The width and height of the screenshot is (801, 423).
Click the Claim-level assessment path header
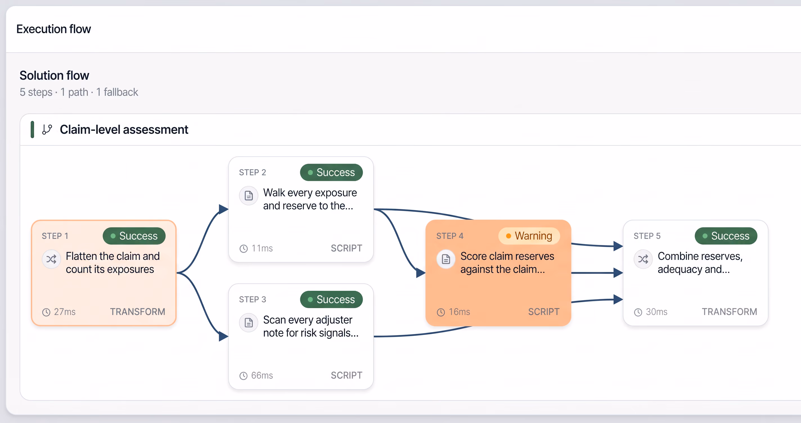coord(410,129)
